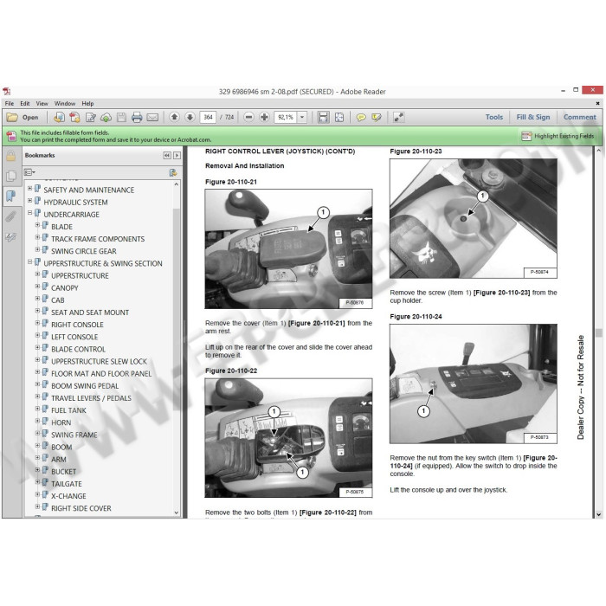Open the page thumbnails panel icon
This screenshot has height=606, width=606.
point(10,177)
